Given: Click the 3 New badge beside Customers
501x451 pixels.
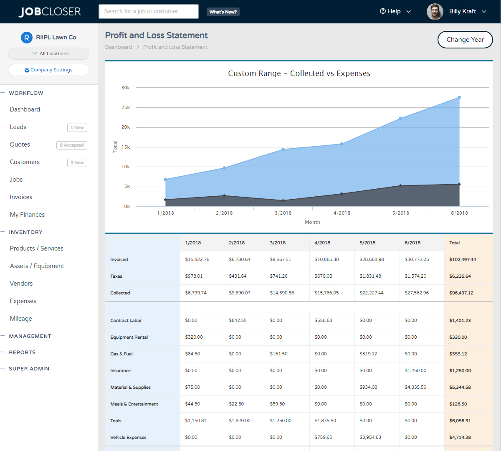Looking at the screenshot, I should click(77, 163).
